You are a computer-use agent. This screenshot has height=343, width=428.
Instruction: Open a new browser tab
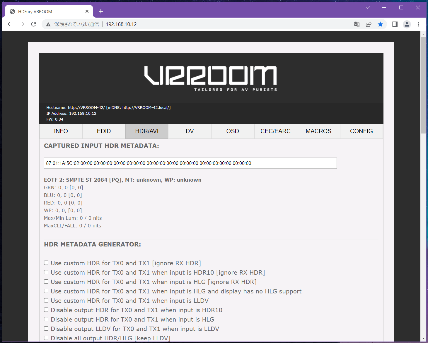101,11
